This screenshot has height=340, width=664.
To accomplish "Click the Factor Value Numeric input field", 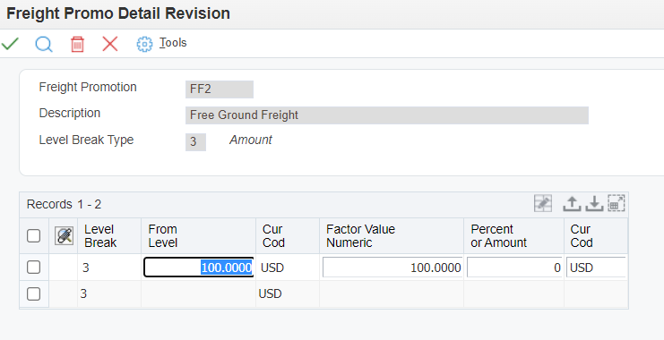I will point(392,268).
